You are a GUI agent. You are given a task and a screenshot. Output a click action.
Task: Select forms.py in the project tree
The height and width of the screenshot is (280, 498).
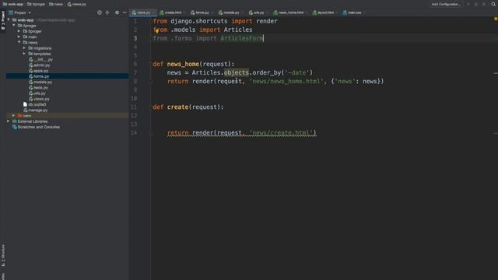pyautogui.click(x=41, y=76)
